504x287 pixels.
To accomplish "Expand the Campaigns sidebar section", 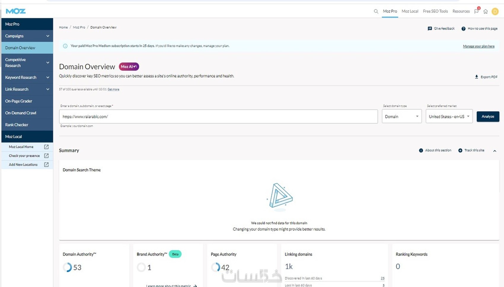I will (27, 36).
